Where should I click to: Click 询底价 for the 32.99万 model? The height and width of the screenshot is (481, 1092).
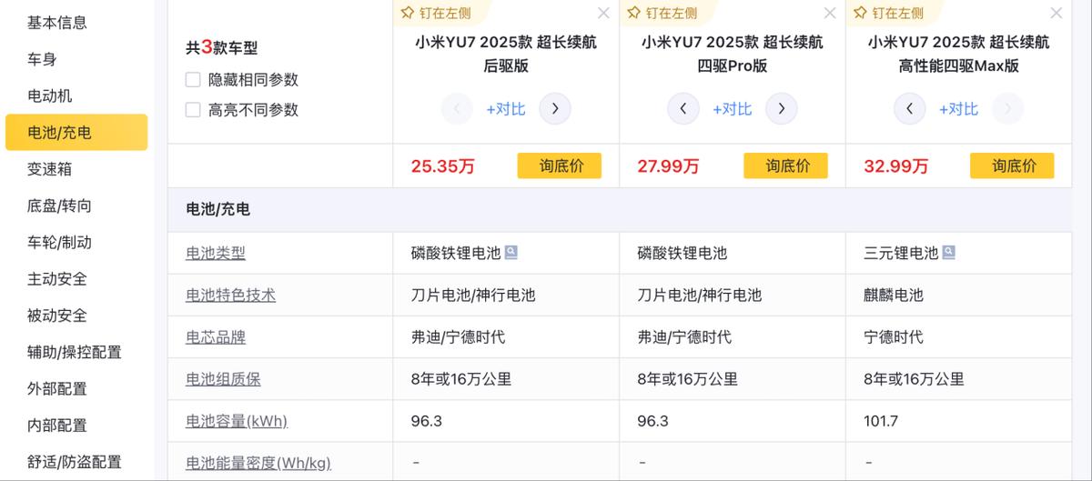(1012, 165)
